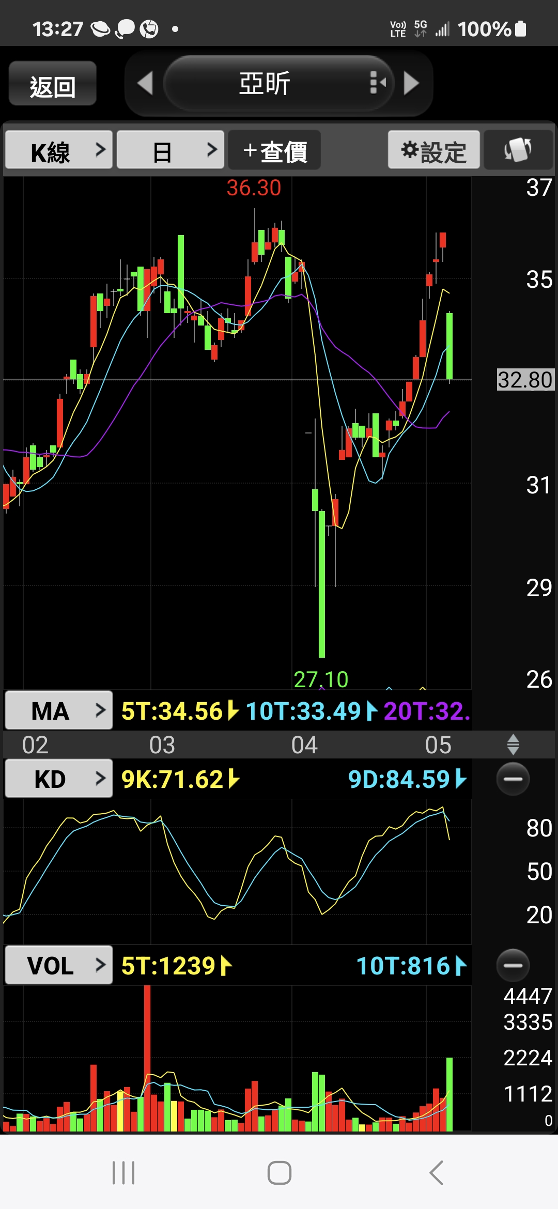Viewport: 558px width, 1209px height.
Task: Tap the 27.10 low price label
Action: pos(321,679)
